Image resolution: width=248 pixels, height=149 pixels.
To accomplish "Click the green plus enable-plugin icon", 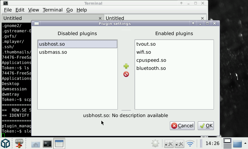I will pos(126,66).
